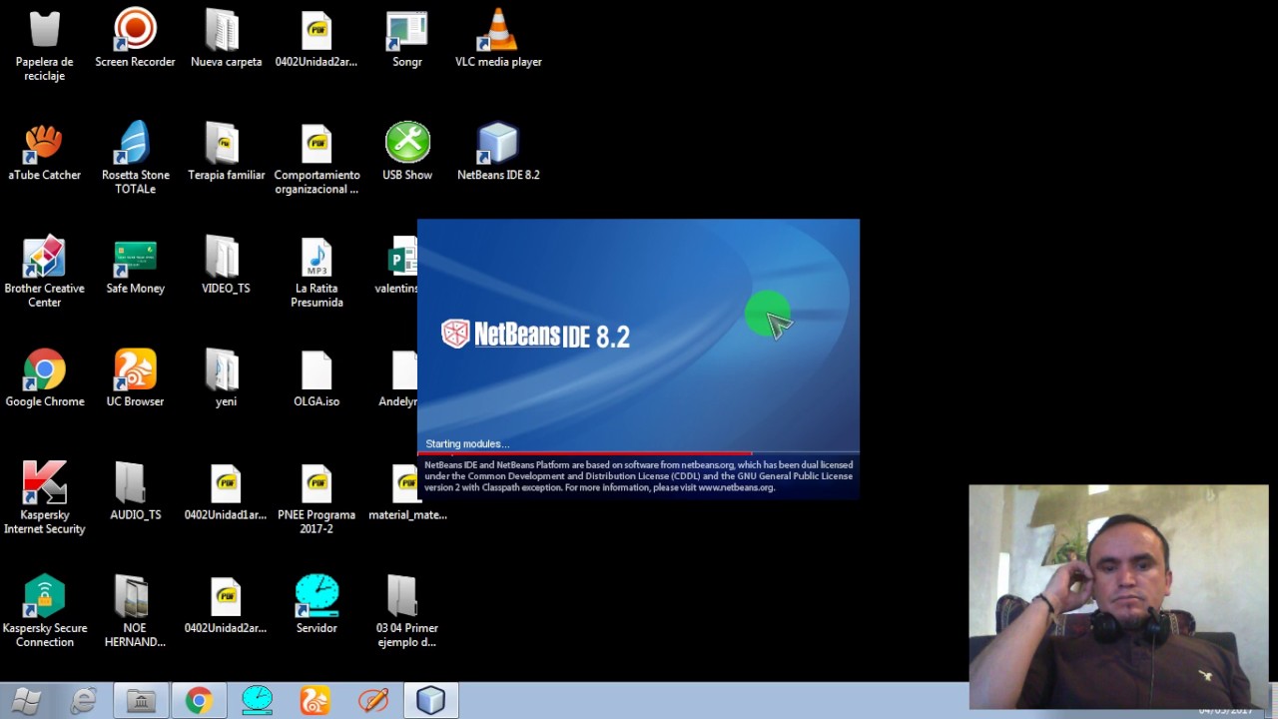1278x719 pixels.
Task: Select the 0402Unidad1ar PDF file
Action: pos(226,491)
